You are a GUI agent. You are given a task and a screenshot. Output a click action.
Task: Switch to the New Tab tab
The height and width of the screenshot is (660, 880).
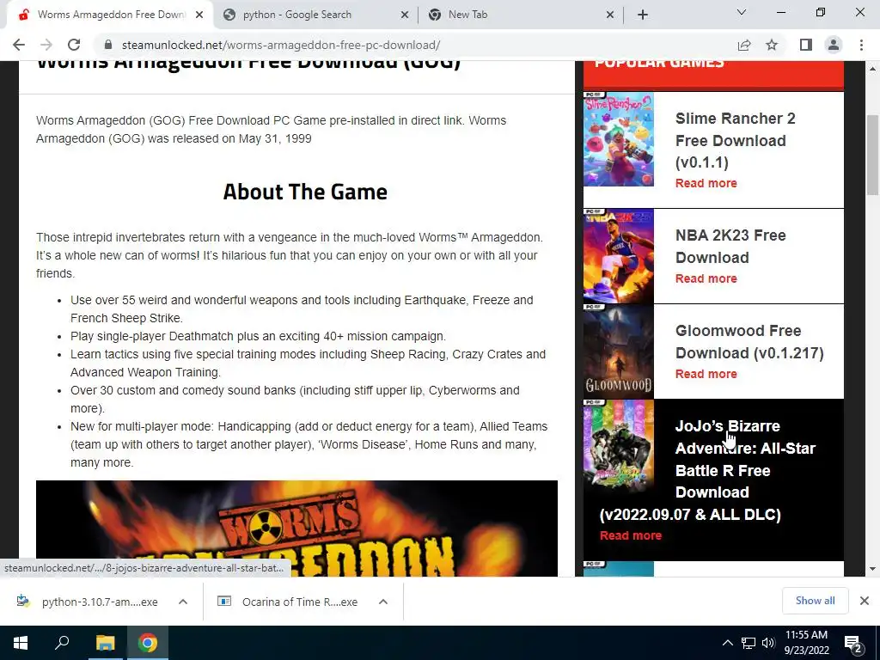click(520, 15)
